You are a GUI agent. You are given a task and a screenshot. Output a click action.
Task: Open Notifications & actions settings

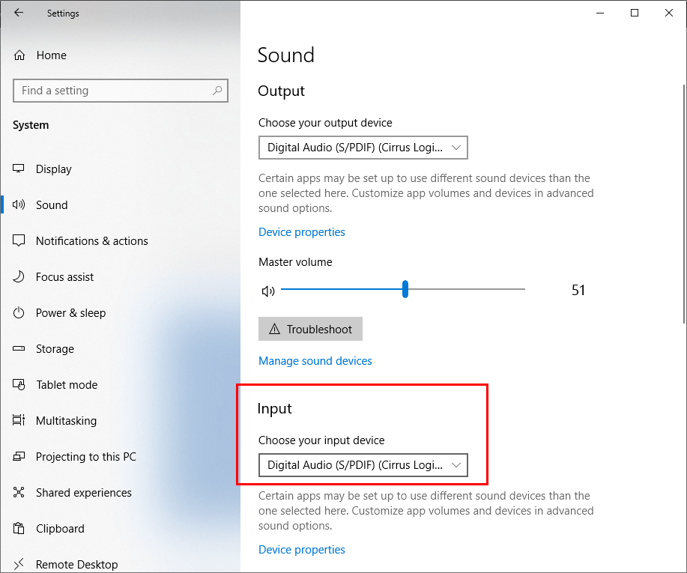coord(91,241)
